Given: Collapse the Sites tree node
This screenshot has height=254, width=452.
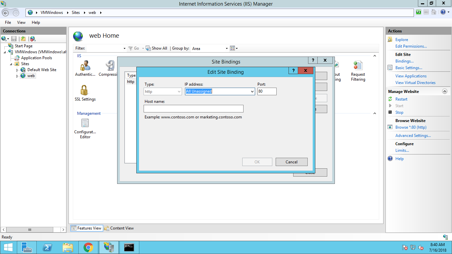Looking at the screenshot, I should coord(11,64).
